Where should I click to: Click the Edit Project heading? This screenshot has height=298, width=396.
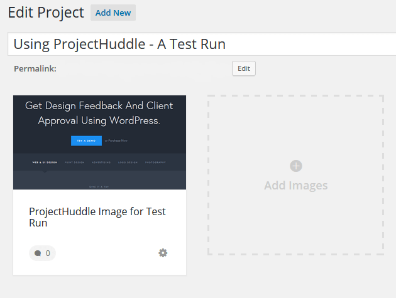tap(46, 13)
